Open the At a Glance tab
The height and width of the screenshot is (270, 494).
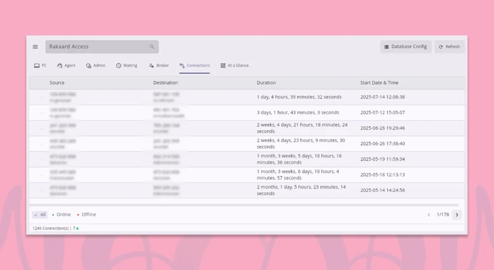[x=235, y=66]
